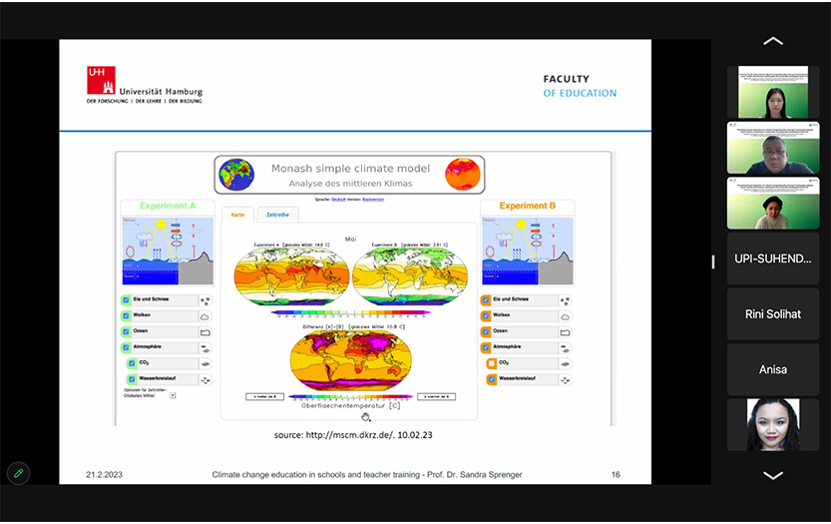Open the Globales Mittel options dropdown

pyautogui.click(x=173, y=395)
